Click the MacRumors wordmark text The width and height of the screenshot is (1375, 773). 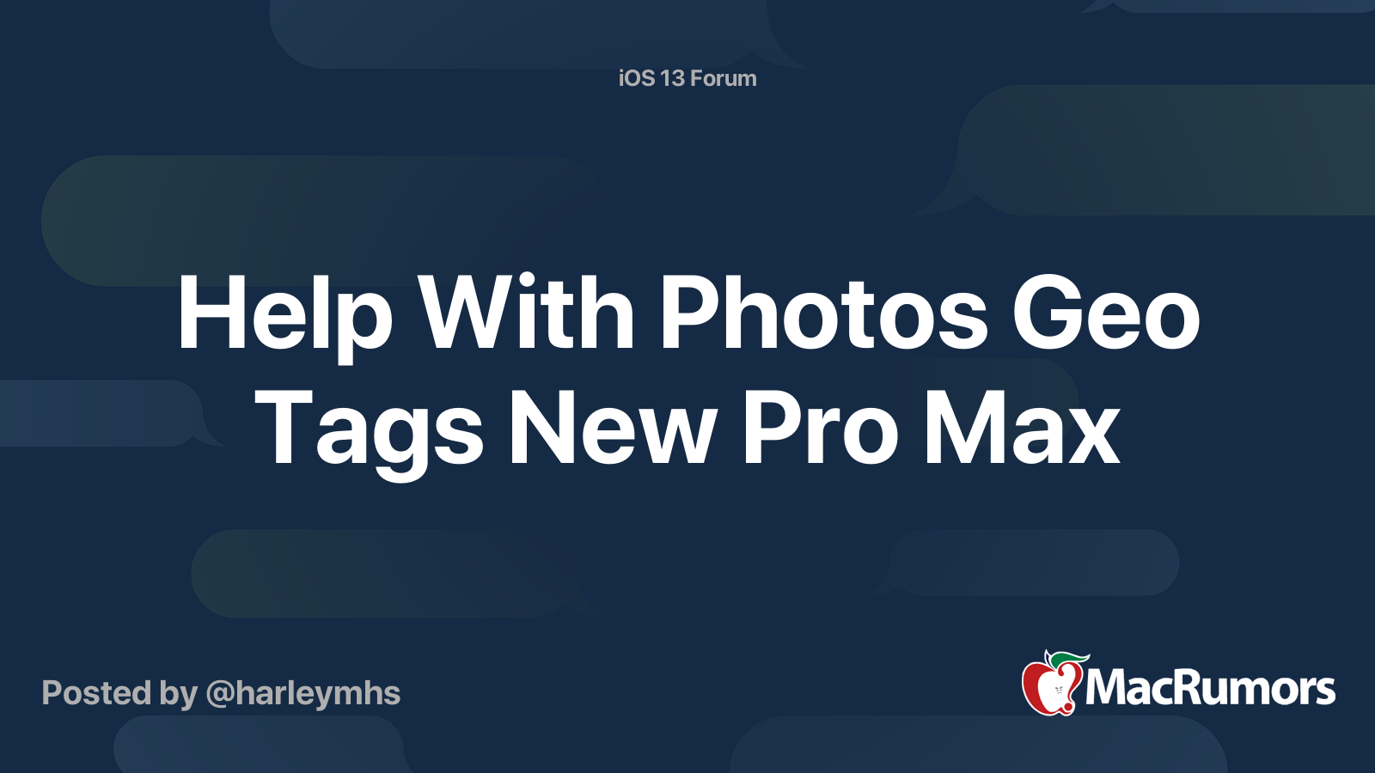[1210, 688]
